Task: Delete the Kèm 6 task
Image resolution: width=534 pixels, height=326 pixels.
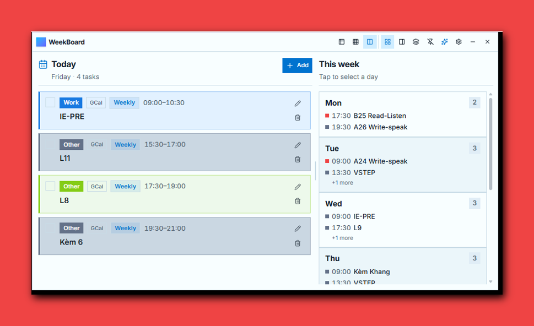Action: point(298,243)
